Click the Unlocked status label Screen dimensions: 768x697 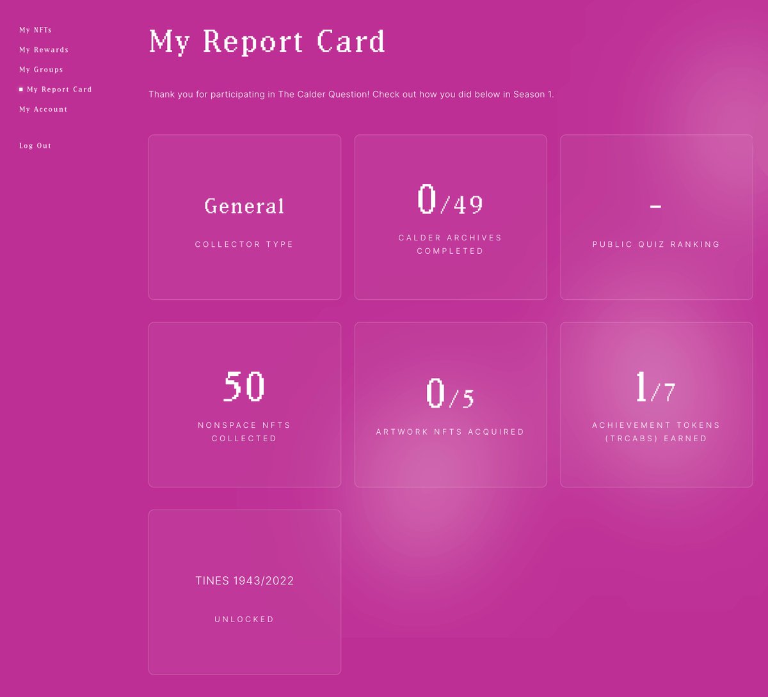(x=244, y=619)
